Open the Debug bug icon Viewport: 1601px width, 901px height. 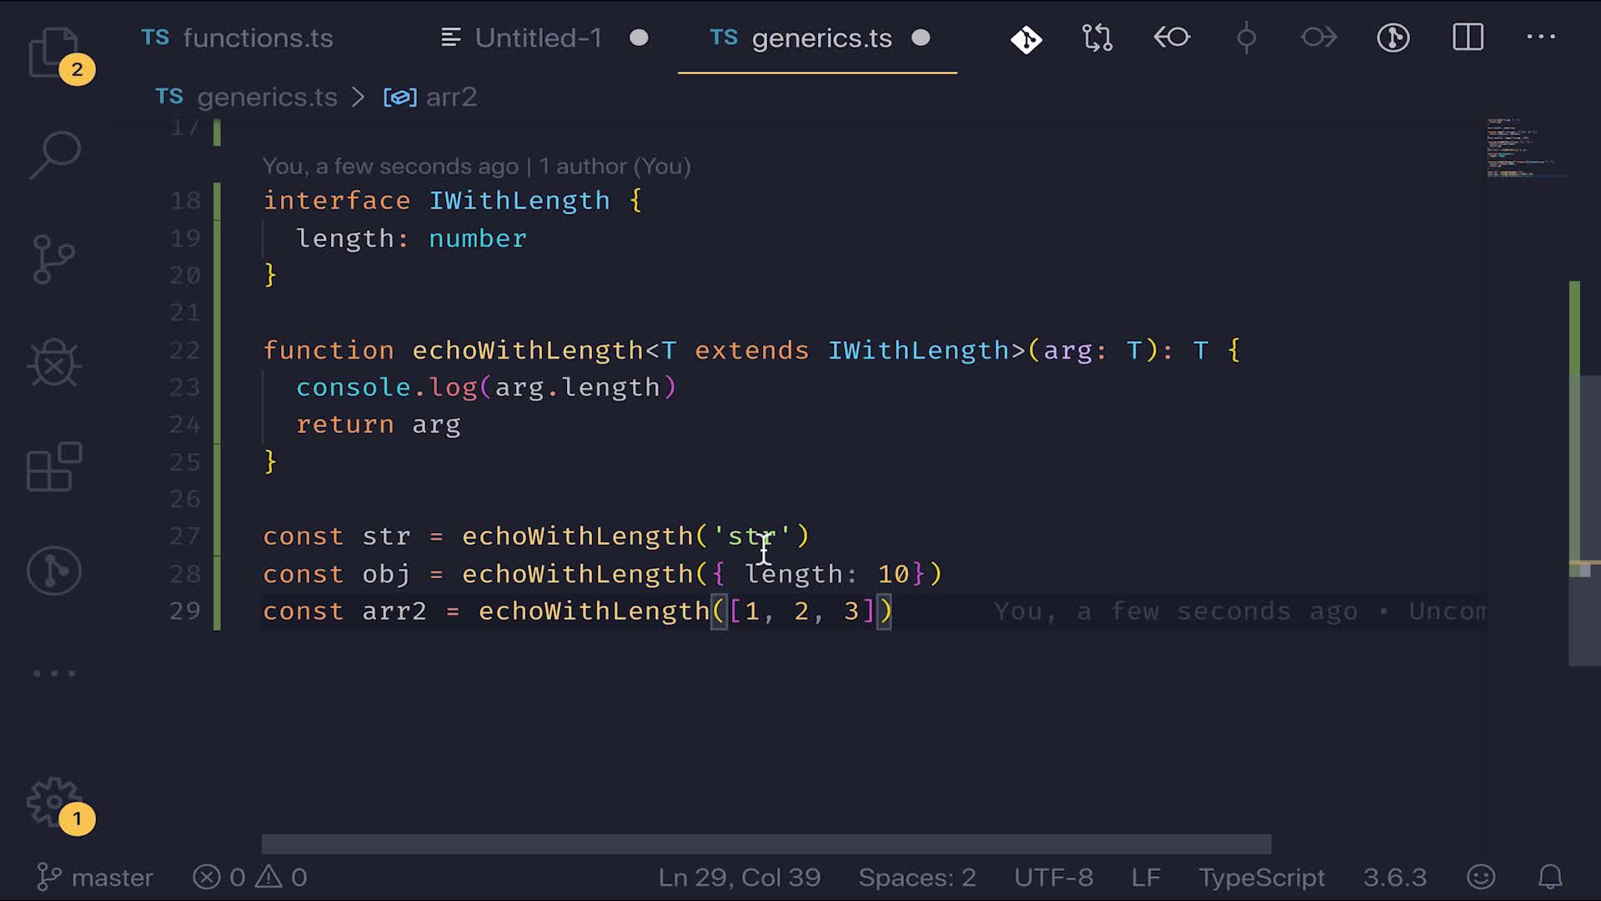(54, 363)
